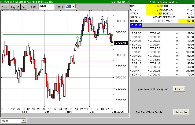Click the US Stock Market Watch header
The width and height of the screenshot is (195, 125).
point(162,2)
